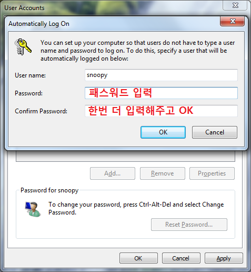Click the users list box area
251x272 pixels.
tap(125, 156)
